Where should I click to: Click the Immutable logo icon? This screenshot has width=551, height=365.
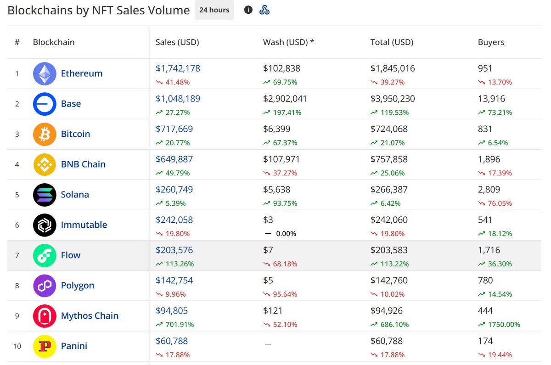(45, 225)
